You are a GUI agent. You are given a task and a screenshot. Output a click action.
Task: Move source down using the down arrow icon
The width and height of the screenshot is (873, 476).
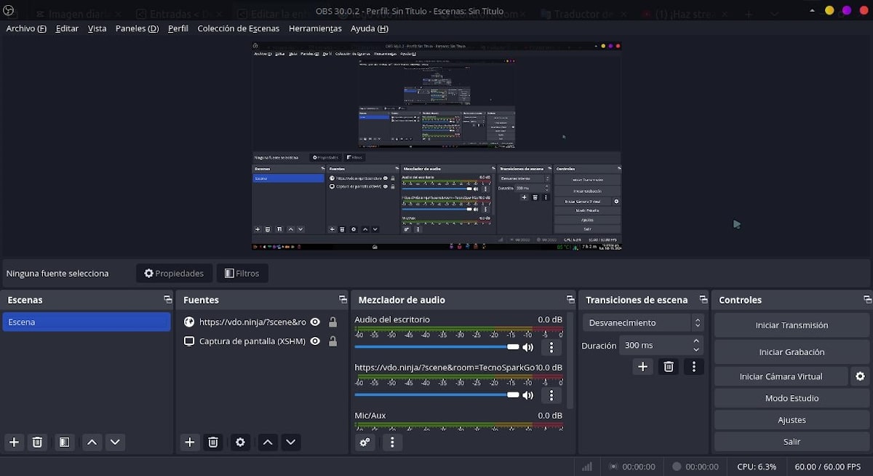point(290,442)
